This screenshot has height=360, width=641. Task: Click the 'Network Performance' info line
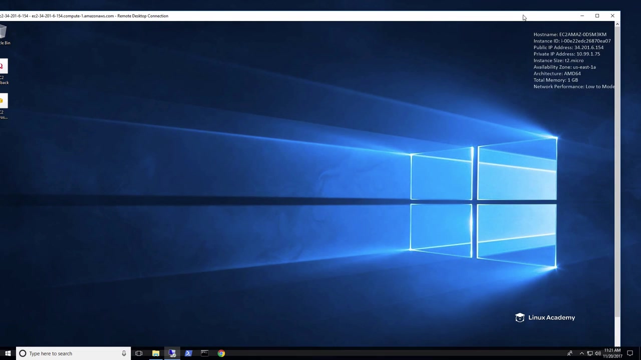pyautogui.click(x=574, y=86)
